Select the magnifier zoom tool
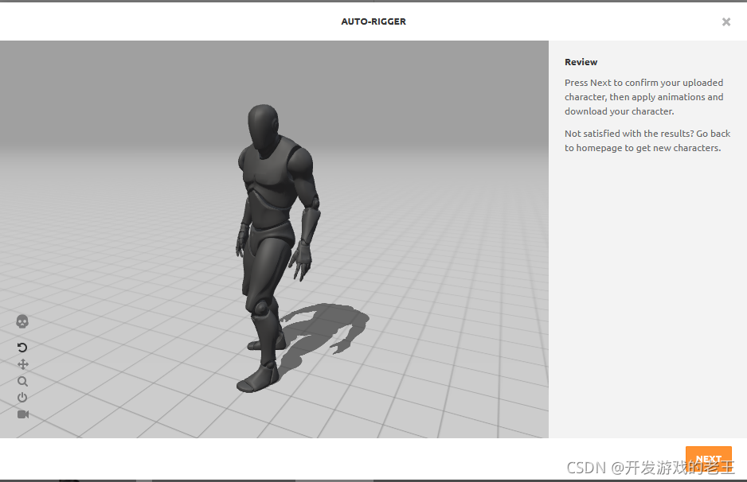Screen dimensions: 747x482 (x=22, y=381)
